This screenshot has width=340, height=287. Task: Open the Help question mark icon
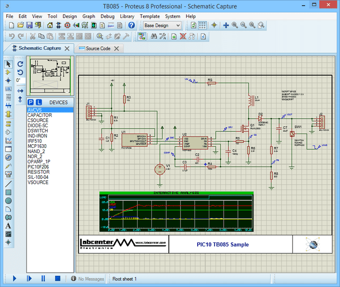(x=131, y=25)
